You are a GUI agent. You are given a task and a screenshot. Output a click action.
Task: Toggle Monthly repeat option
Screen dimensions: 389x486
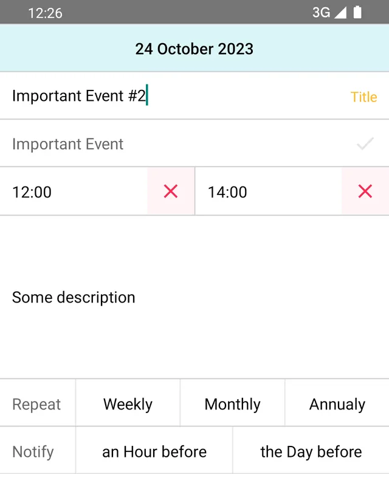(x=232, y=404)
